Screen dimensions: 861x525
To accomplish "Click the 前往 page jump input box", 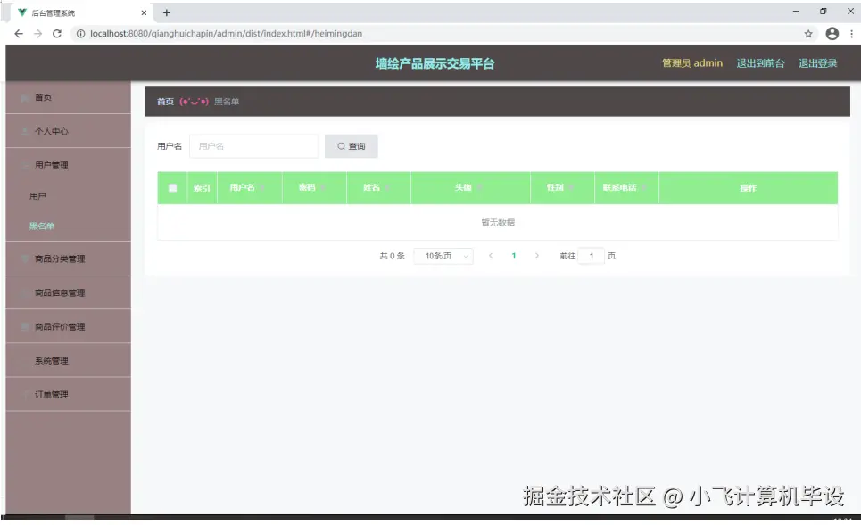I will (592, 256).
